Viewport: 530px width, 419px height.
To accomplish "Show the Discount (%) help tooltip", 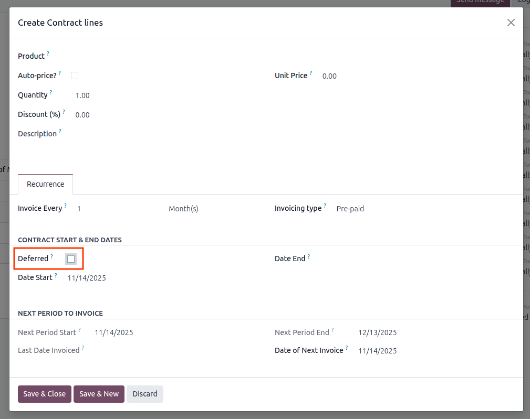I will pos(64,112).
